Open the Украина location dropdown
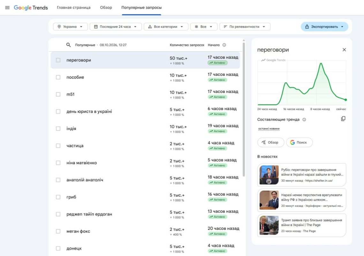The image size is (364, 256). [70, 27]
